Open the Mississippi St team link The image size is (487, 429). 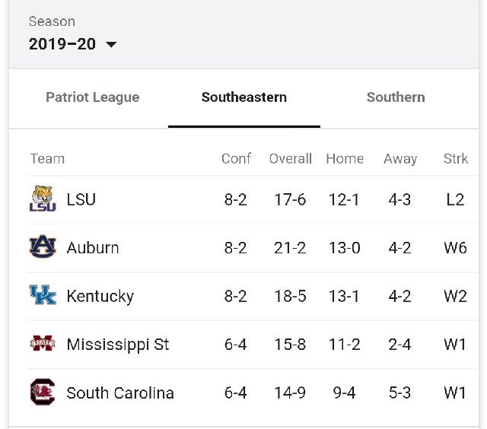(x=118, y=345)
